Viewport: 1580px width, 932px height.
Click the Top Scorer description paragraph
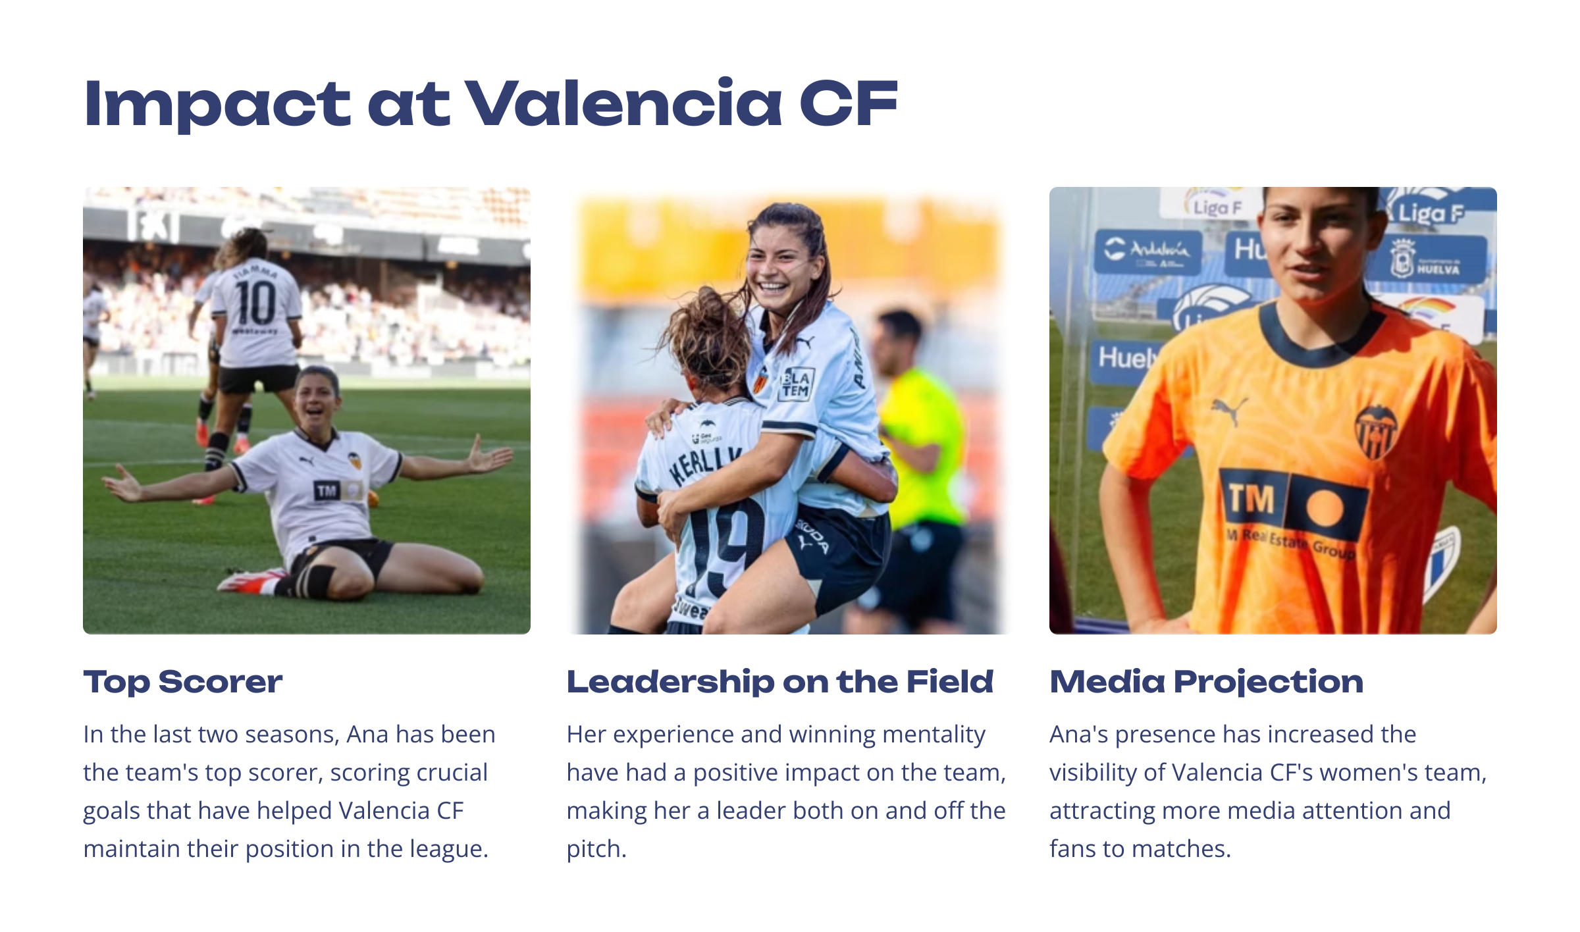coord(289,791)
